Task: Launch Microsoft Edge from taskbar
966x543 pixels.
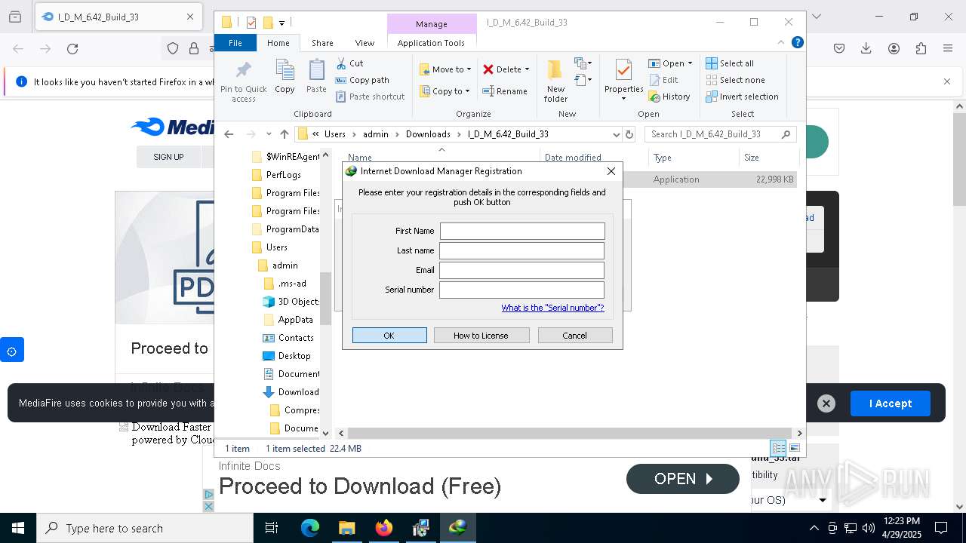Action: point(310,528)
